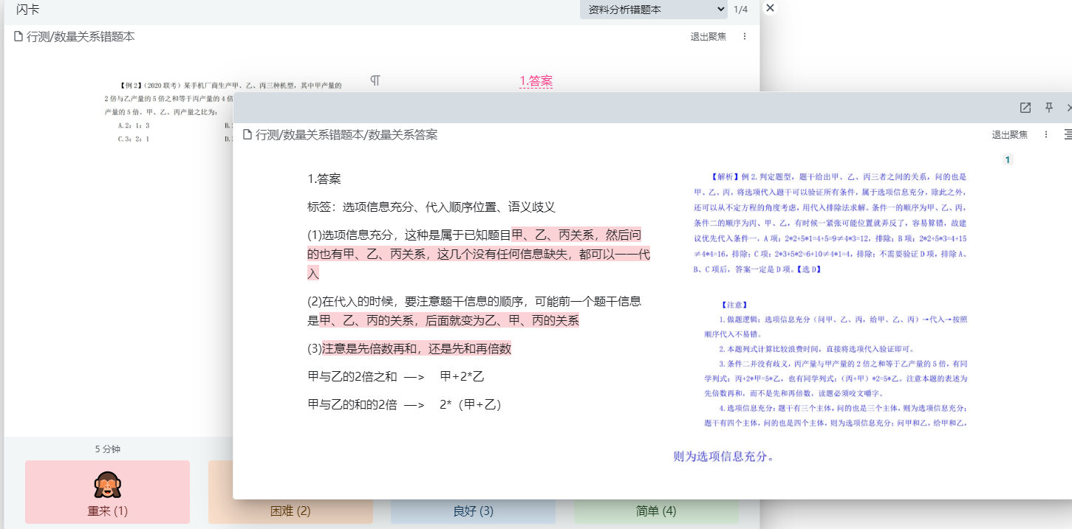Click the monkey emoji on the 重来 button
This screenshot has width=1072, height=529.
[x=107, y=485]
